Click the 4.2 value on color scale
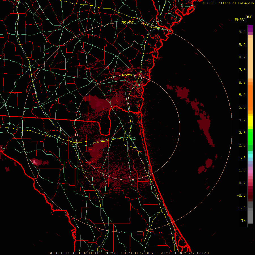This screenshot has width=255, height=255. 242,120
